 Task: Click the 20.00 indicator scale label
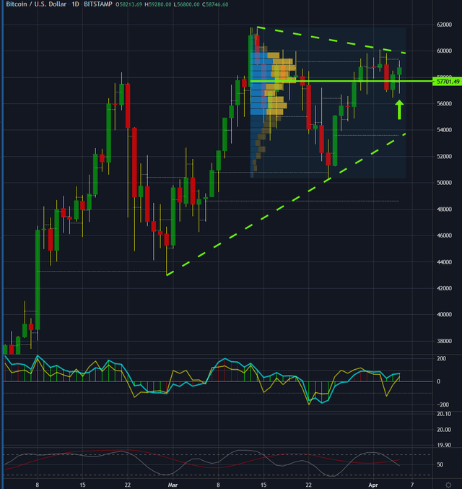click(444, 430)
